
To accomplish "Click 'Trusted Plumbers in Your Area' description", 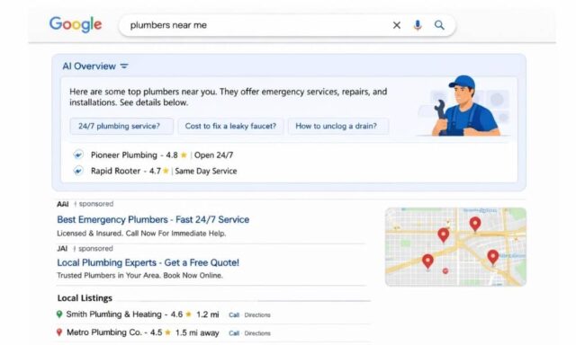I will pos(140,275).
